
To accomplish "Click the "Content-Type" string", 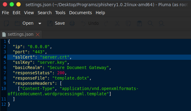I will (x=37, y=88).
